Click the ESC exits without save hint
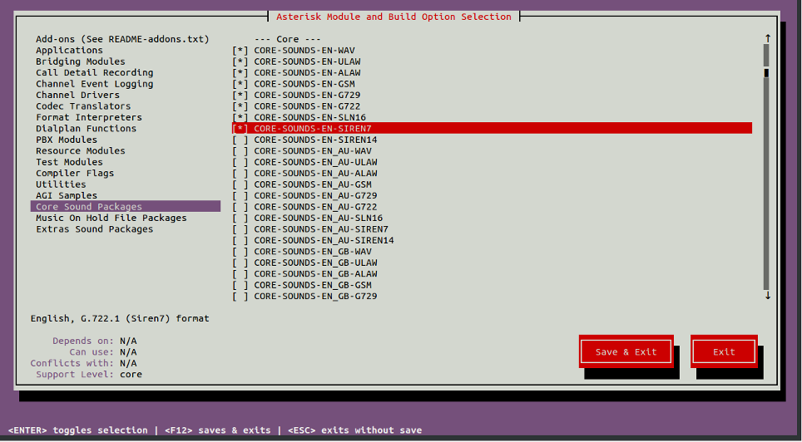 tap(355, 430)
